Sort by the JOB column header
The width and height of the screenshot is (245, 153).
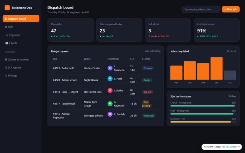55,59
